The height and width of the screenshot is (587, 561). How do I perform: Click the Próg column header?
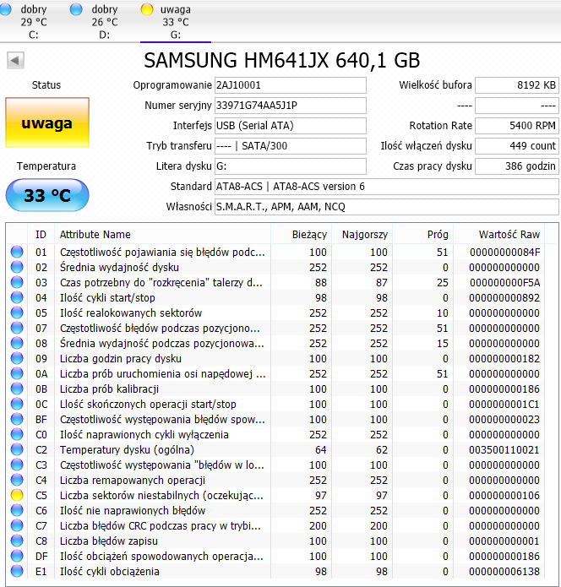click(x=422, y=235)
